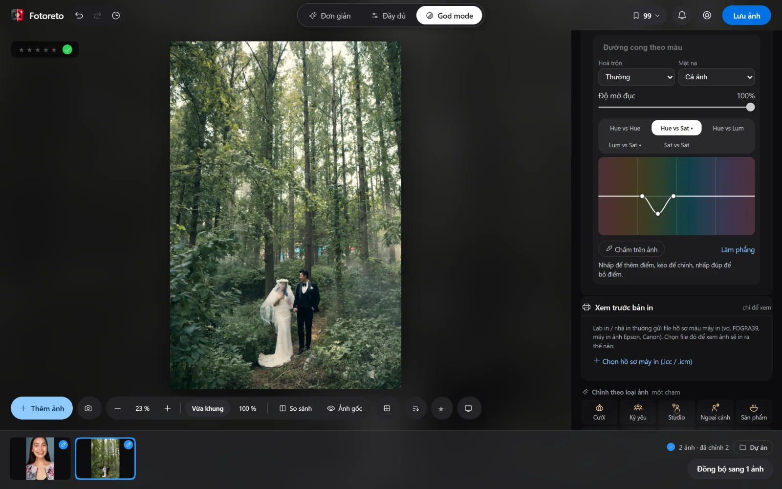782x489 pixels.
Task: Select the woman portrait thumbnail
Action: click(x=40, y=459)
